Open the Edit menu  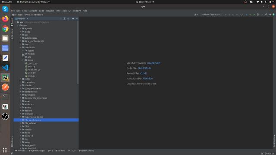pos(18,11)
